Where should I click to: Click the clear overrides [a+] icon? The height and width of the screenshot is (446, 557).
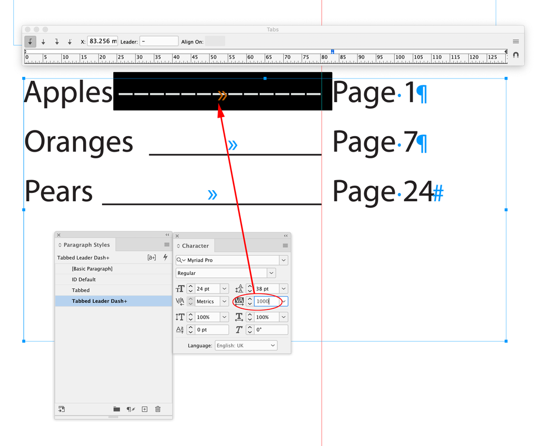[151, 258]
